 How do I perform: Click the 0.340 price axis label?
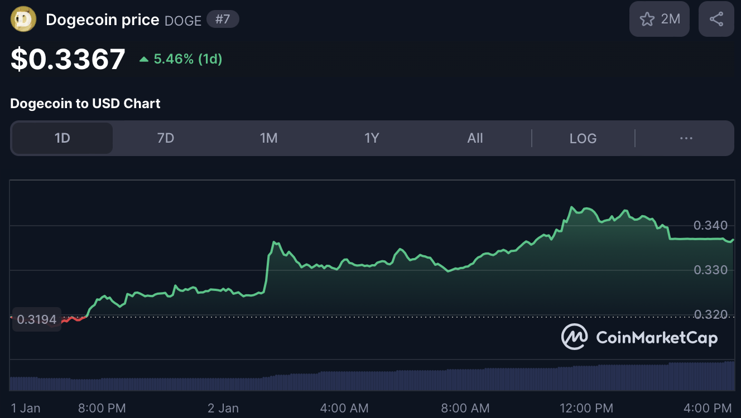pyautogui.click(x=710, y=226)
